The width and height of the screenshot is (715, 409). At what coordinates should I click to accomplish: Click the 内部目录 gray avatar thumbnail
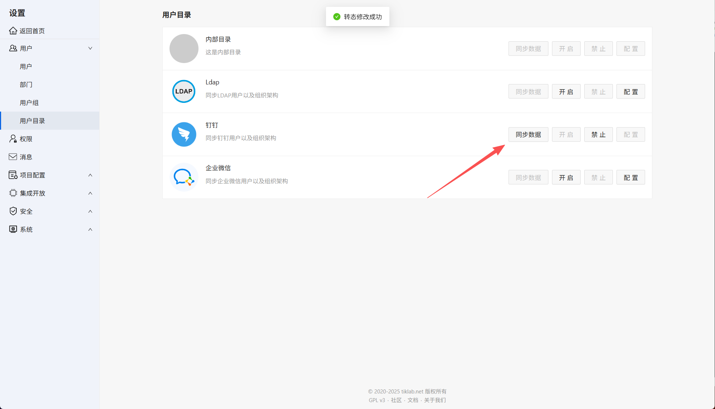pos(184,49)
